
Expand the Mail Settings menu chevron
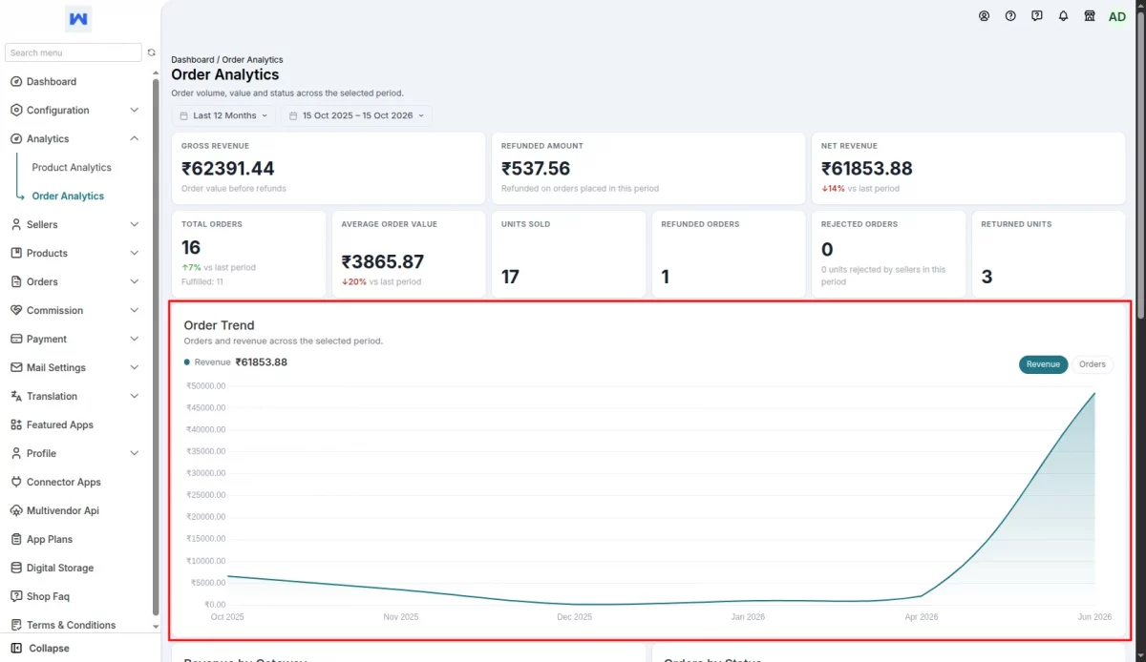tap(134, 368)
